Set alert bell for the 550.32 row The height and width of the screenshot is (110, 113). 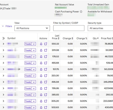tap(41, 44)
